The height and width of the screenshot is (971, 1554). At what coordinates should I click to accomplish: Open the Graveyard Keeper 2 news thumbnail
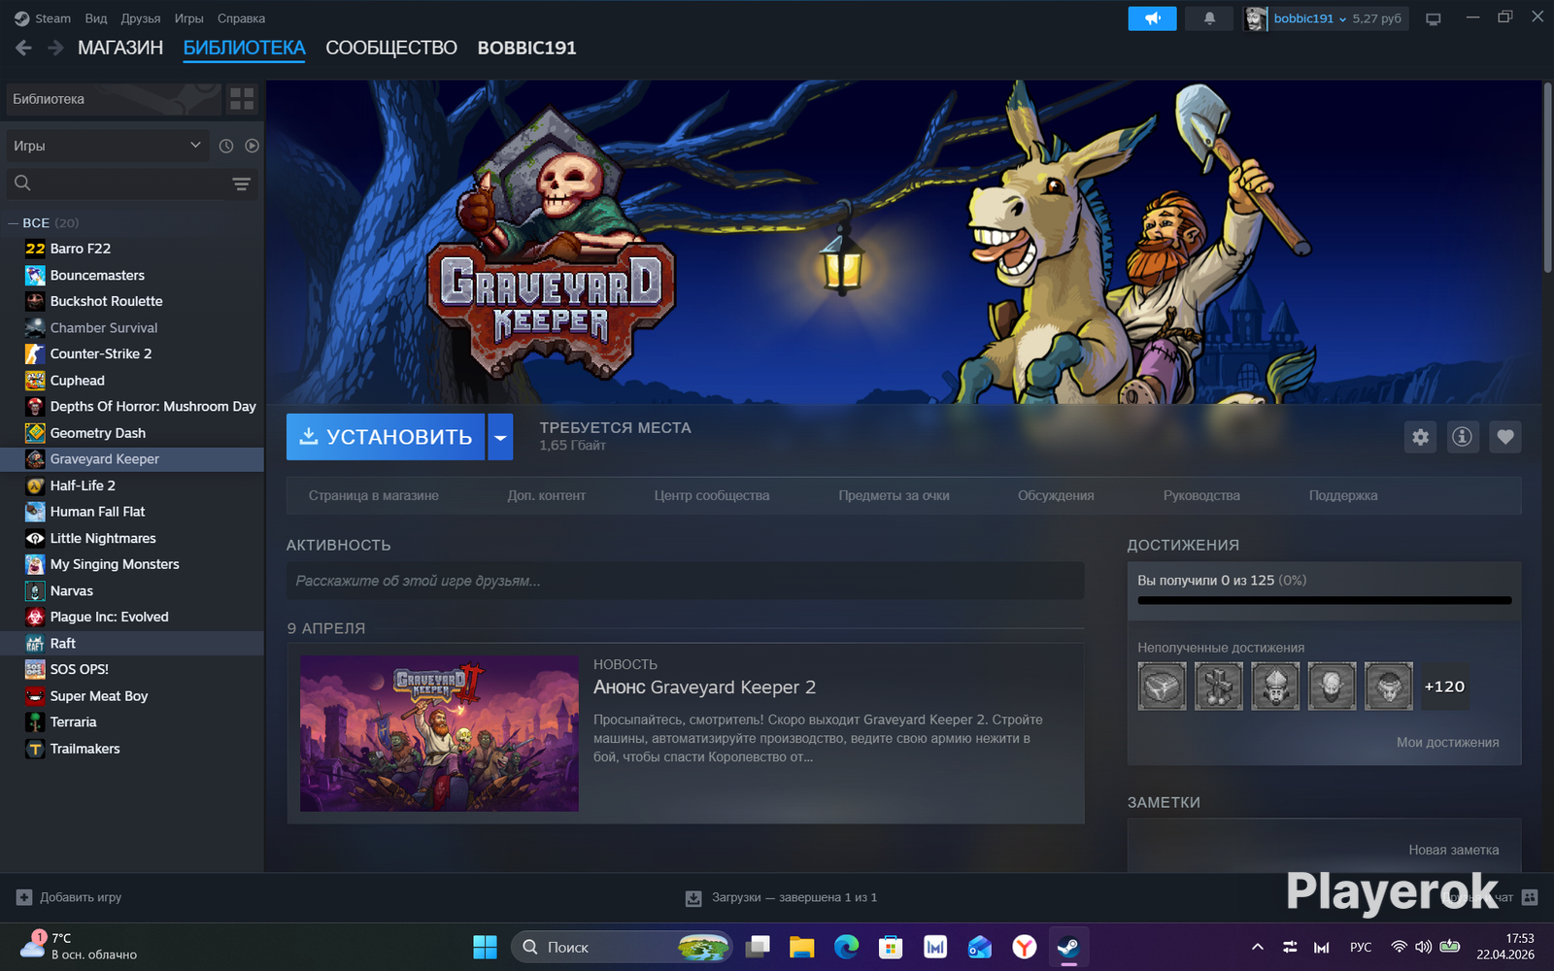tap(439, 733)
